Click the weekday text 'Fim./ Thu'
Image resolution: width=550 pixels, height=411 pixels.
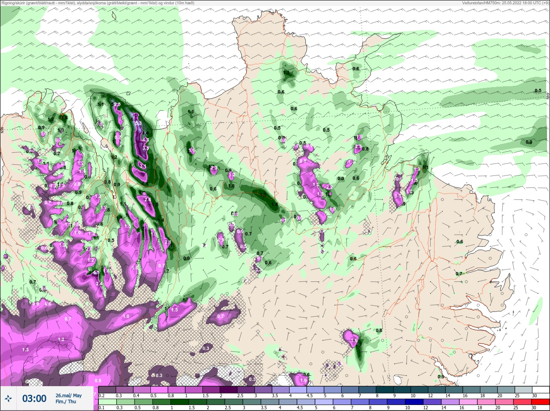[66, 402]
